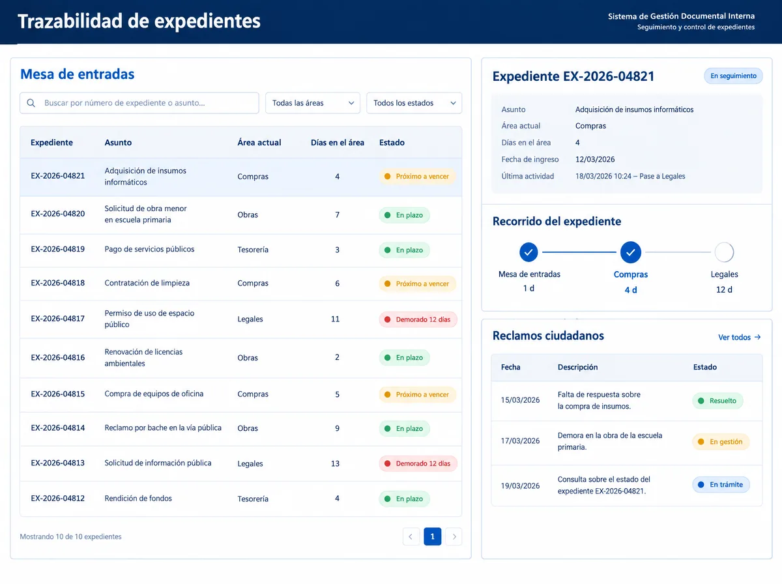
Task: Select expediente EX-2026-04816
Action: pos(241,358)
